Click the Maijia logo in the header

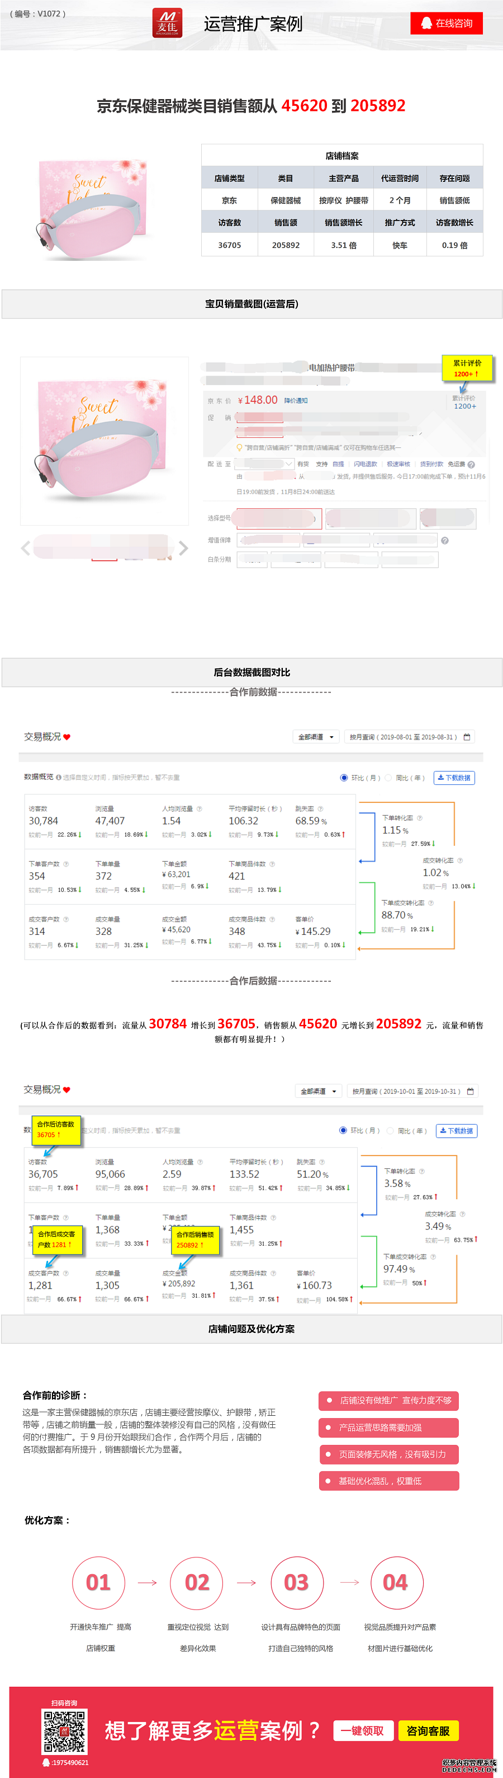(x=167, y=23)
